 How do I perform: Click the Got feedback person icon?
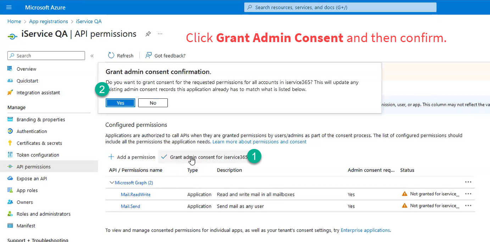pyautogui.click(x=149, y=56)
